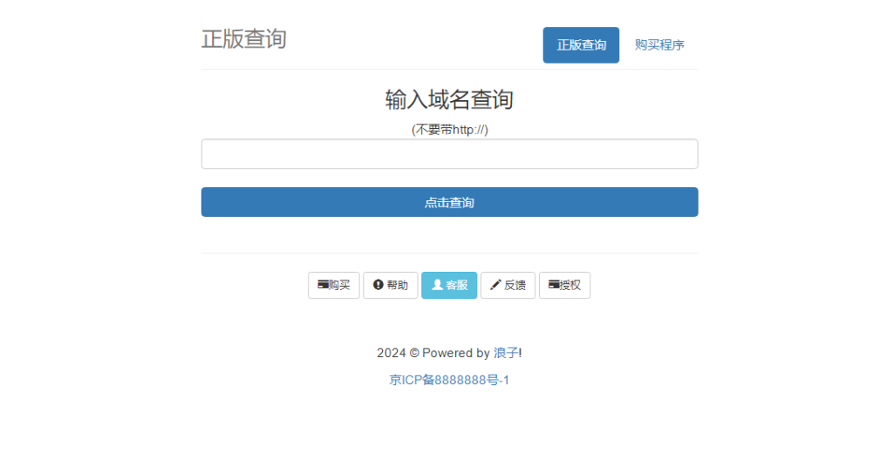Viewport: 893px width, 473px height.
Task: Open the 正版查询 nav tab
Action: pyautogui.click(x=580, y=45)
